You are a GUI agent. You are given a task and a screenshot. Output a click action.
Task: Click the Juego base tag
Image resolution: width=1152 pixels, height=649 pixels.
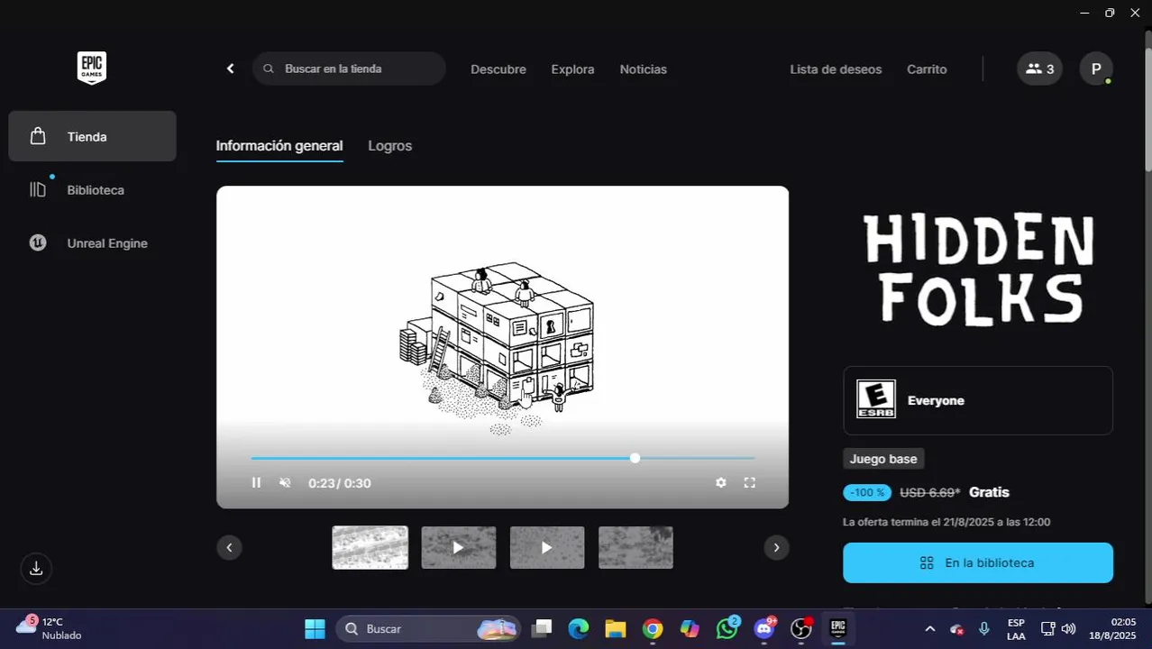883,459
